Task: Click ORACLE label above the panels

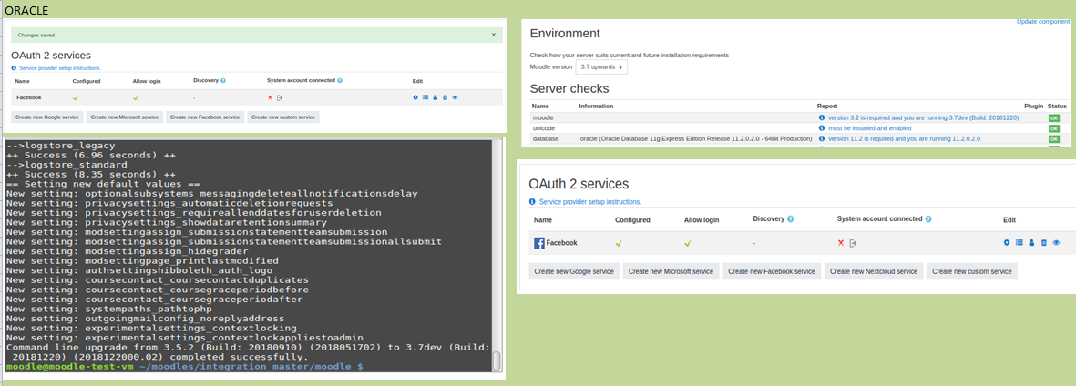Action: [26, 10]
